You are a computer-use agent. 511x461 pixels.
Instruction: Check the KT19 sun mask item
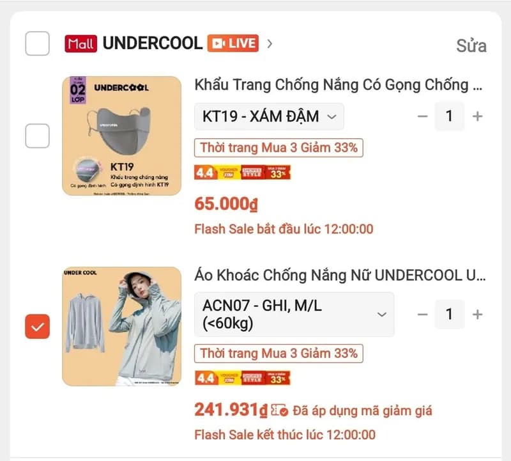(x=37, y=136)
